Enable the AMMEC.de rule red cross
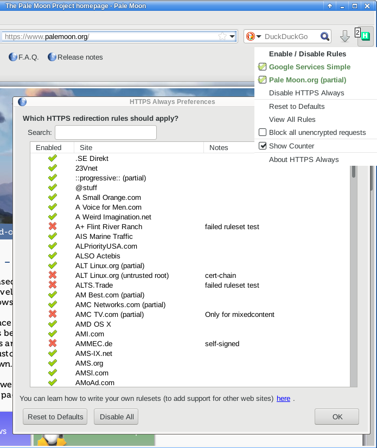Image resolution: width=377 pixels, height=448 pixels. pos(52,343)
